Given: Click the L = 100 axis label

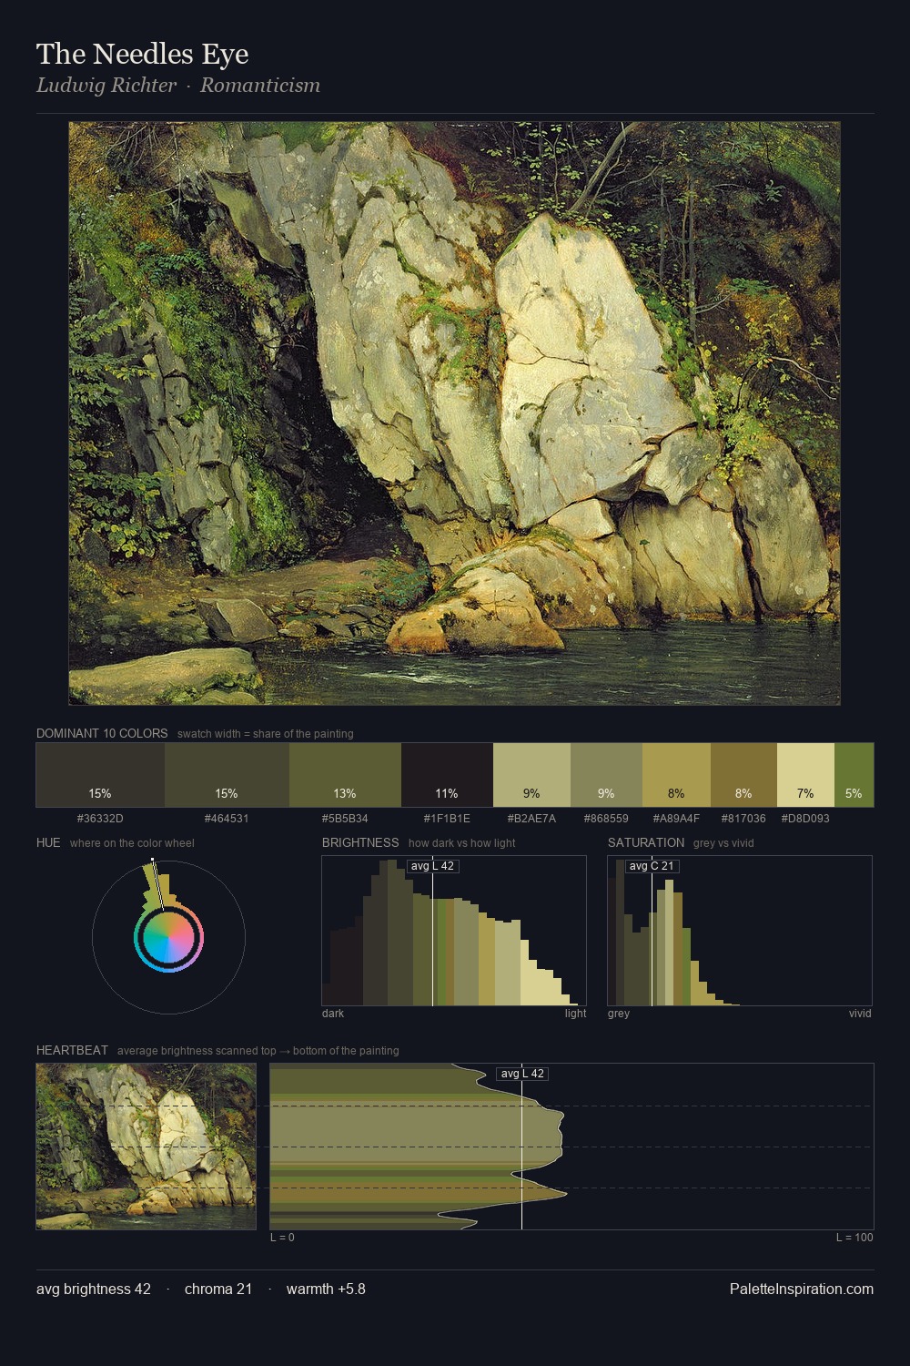Looking at the screenshot, I should 854,1238.
